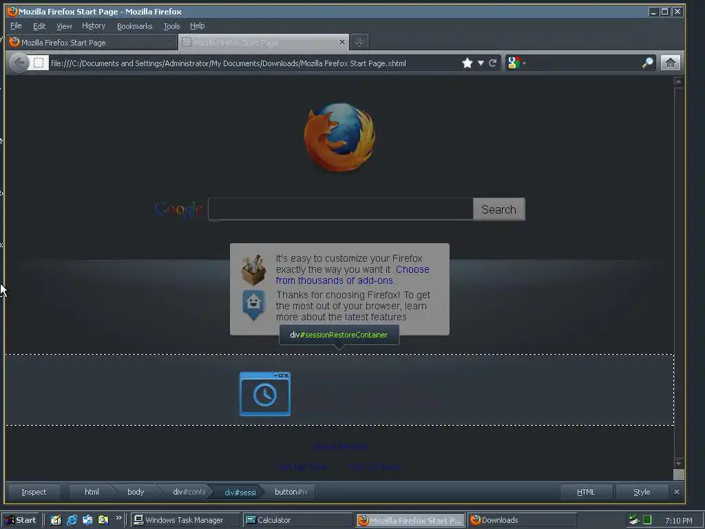
Task: Click the Search button next to Google box
Action: [x=498, y=209]
